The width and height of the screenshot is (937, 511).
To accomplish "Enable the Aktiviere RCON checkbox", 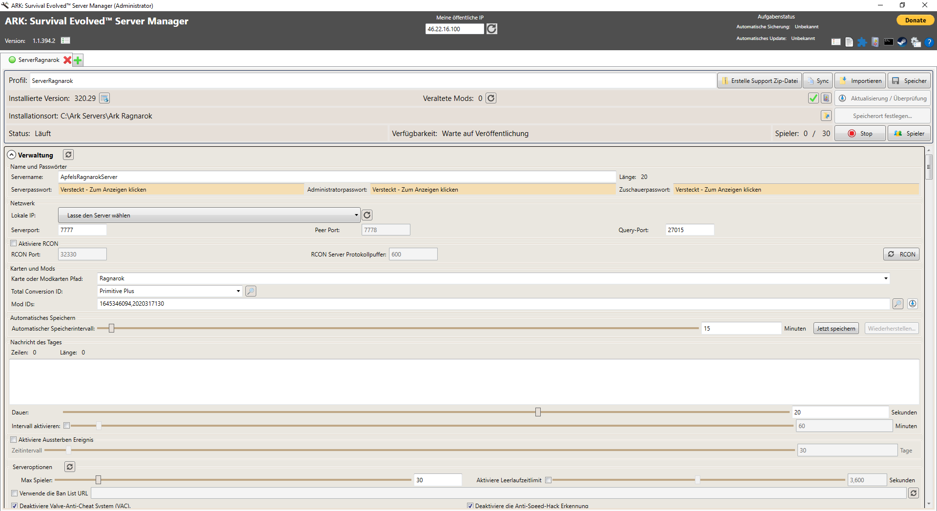I will (x=14, y=243).
